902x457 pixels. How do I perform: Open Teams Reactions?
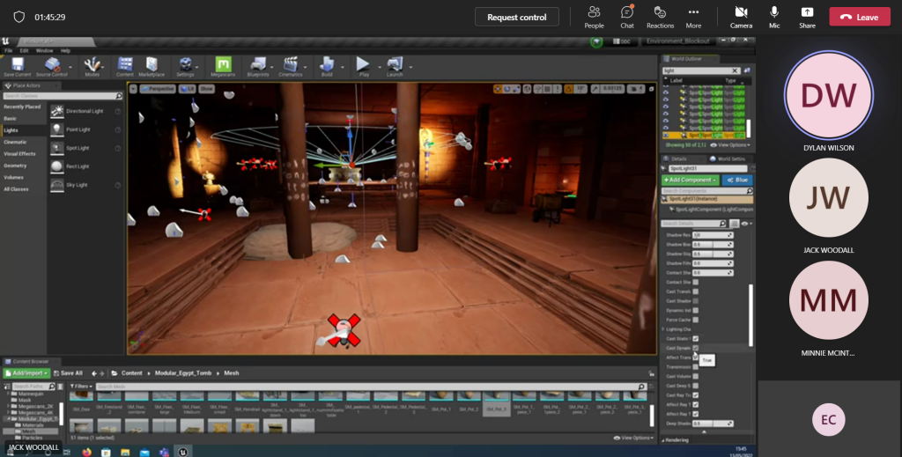coord(660,17)
